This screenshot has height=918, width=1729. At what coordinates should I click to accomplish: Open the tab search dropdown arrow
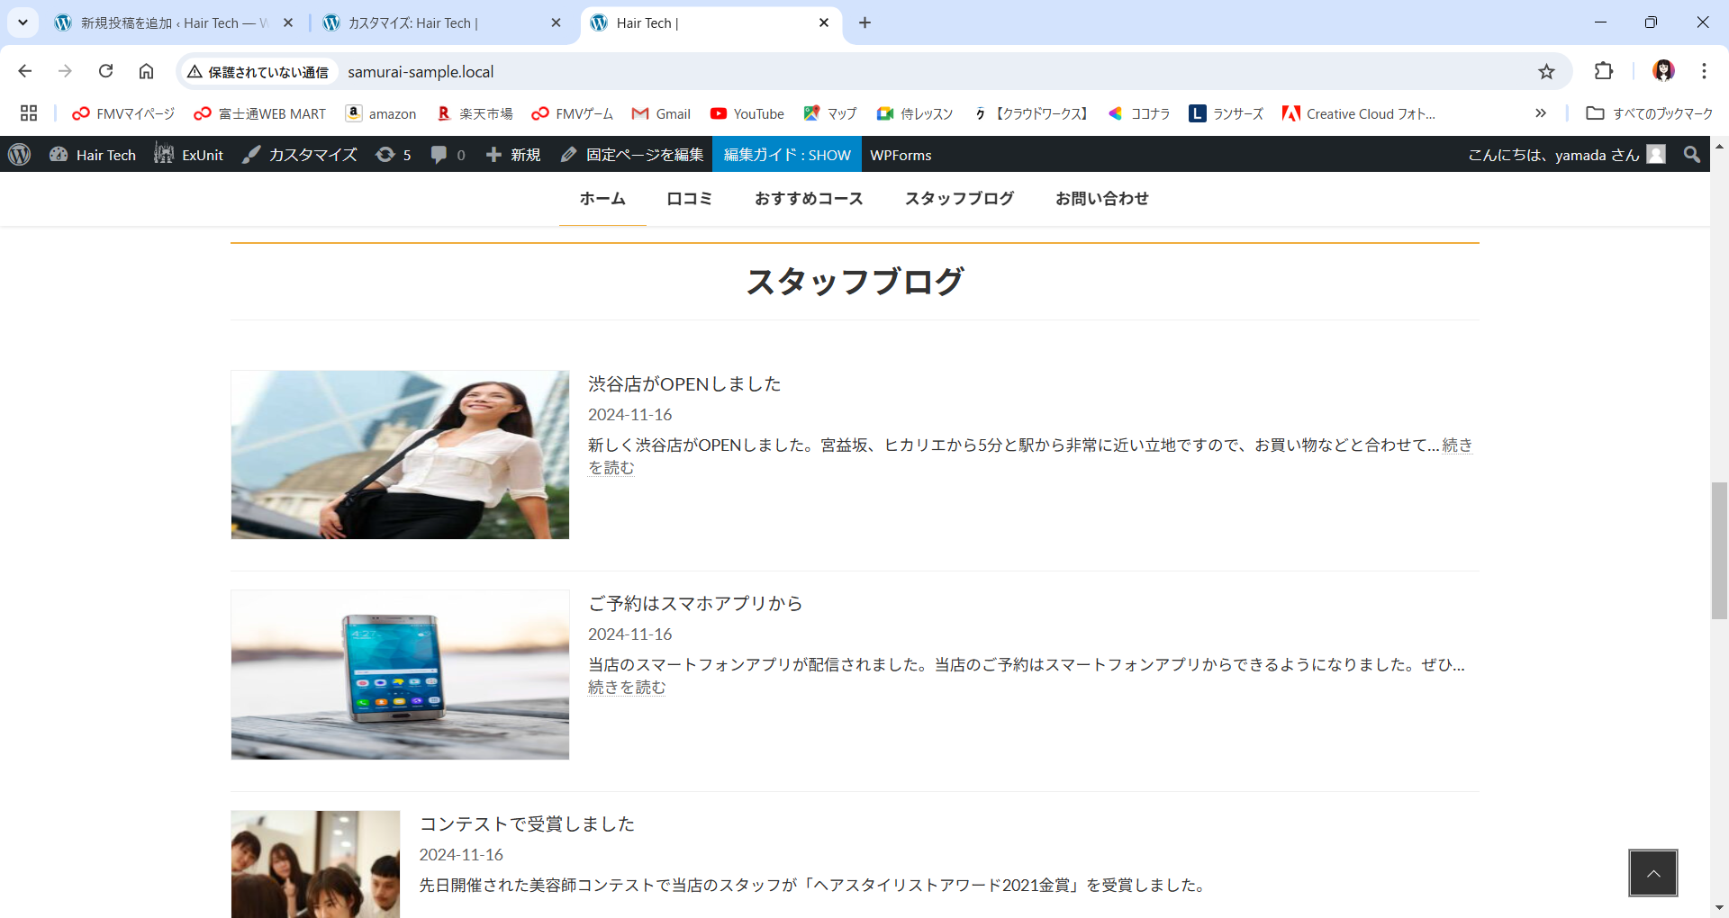point(23,22)
